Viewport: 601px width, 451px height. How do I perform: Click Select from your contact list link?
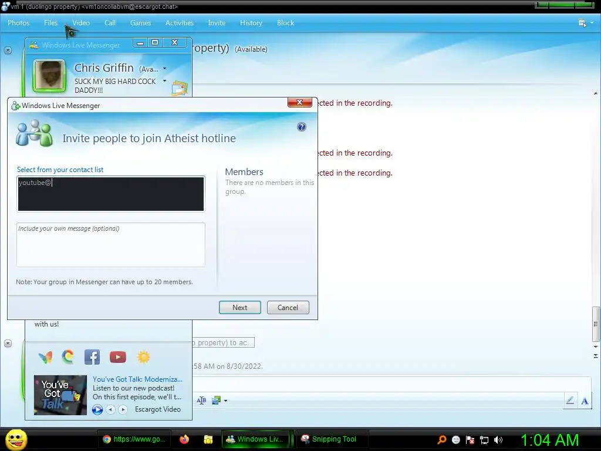60,170
